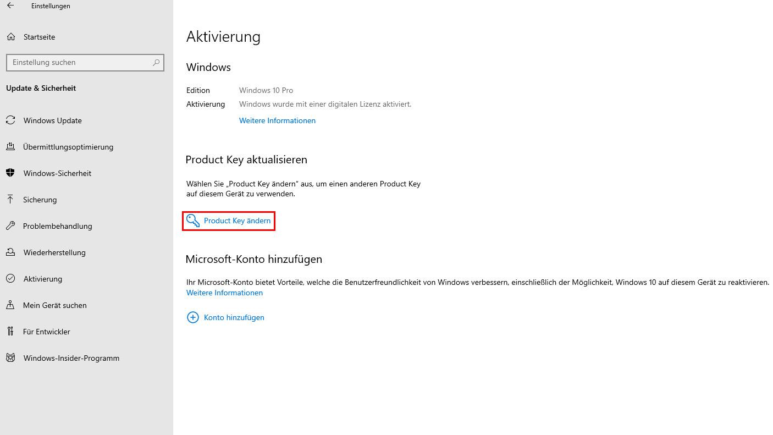This screenshot has width=773, height=435.
Task: Click the Wiederherstellung recovery icon
Action: click(10, 252)
